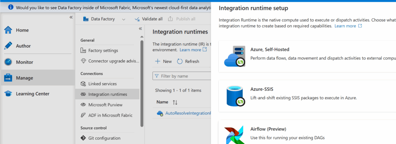This screenshot has height=144, width=396.
Task: Click the Source control section label
Action: 94,128
